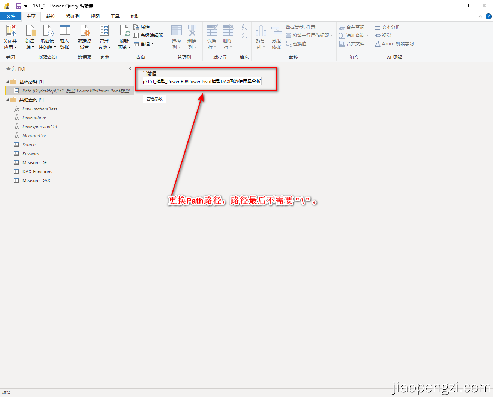Switch to the Help (帮助) tab
The width and height of the screenshot is (493, 397).
click(135, 16)
